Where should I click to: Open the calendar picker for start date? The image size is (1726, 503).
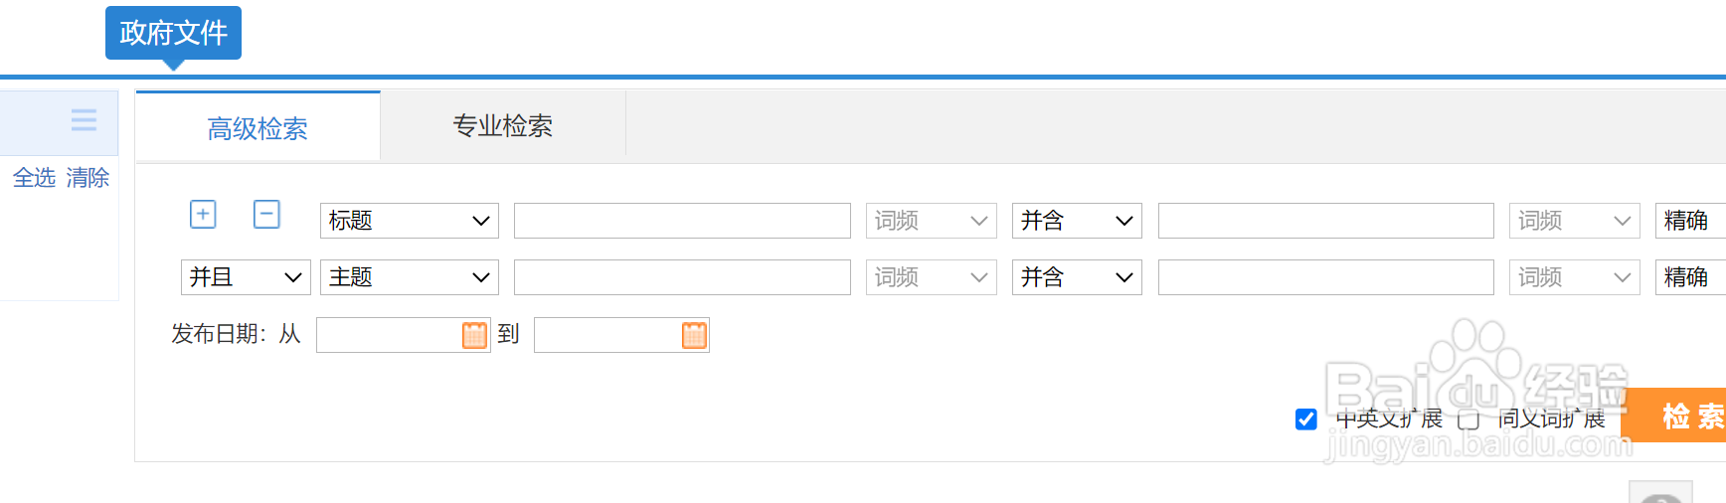click(474, 335)
